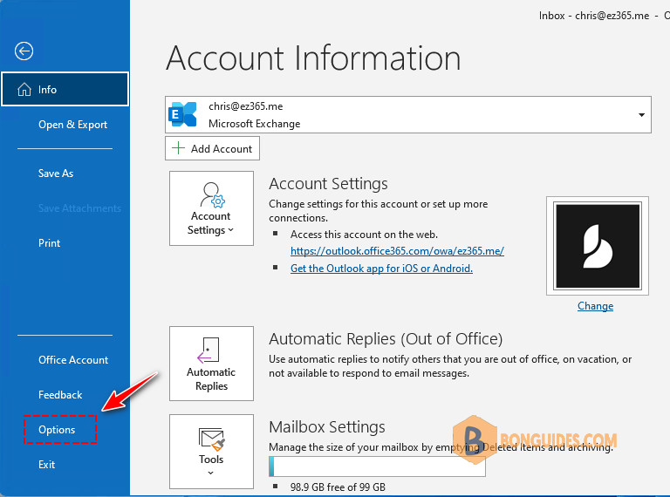Open the Tools dropdown button
Image resolution: width=670 pixels, height=497 pixels.
point(211,452)
